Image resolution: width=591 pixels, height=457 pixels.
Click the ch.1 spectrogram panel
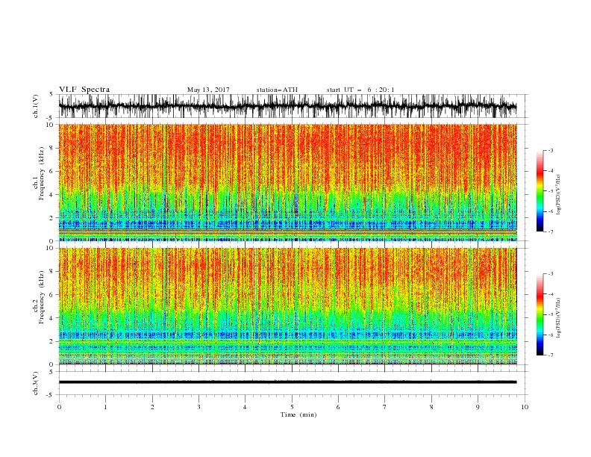pyautogui.click(x=288, y=182)
